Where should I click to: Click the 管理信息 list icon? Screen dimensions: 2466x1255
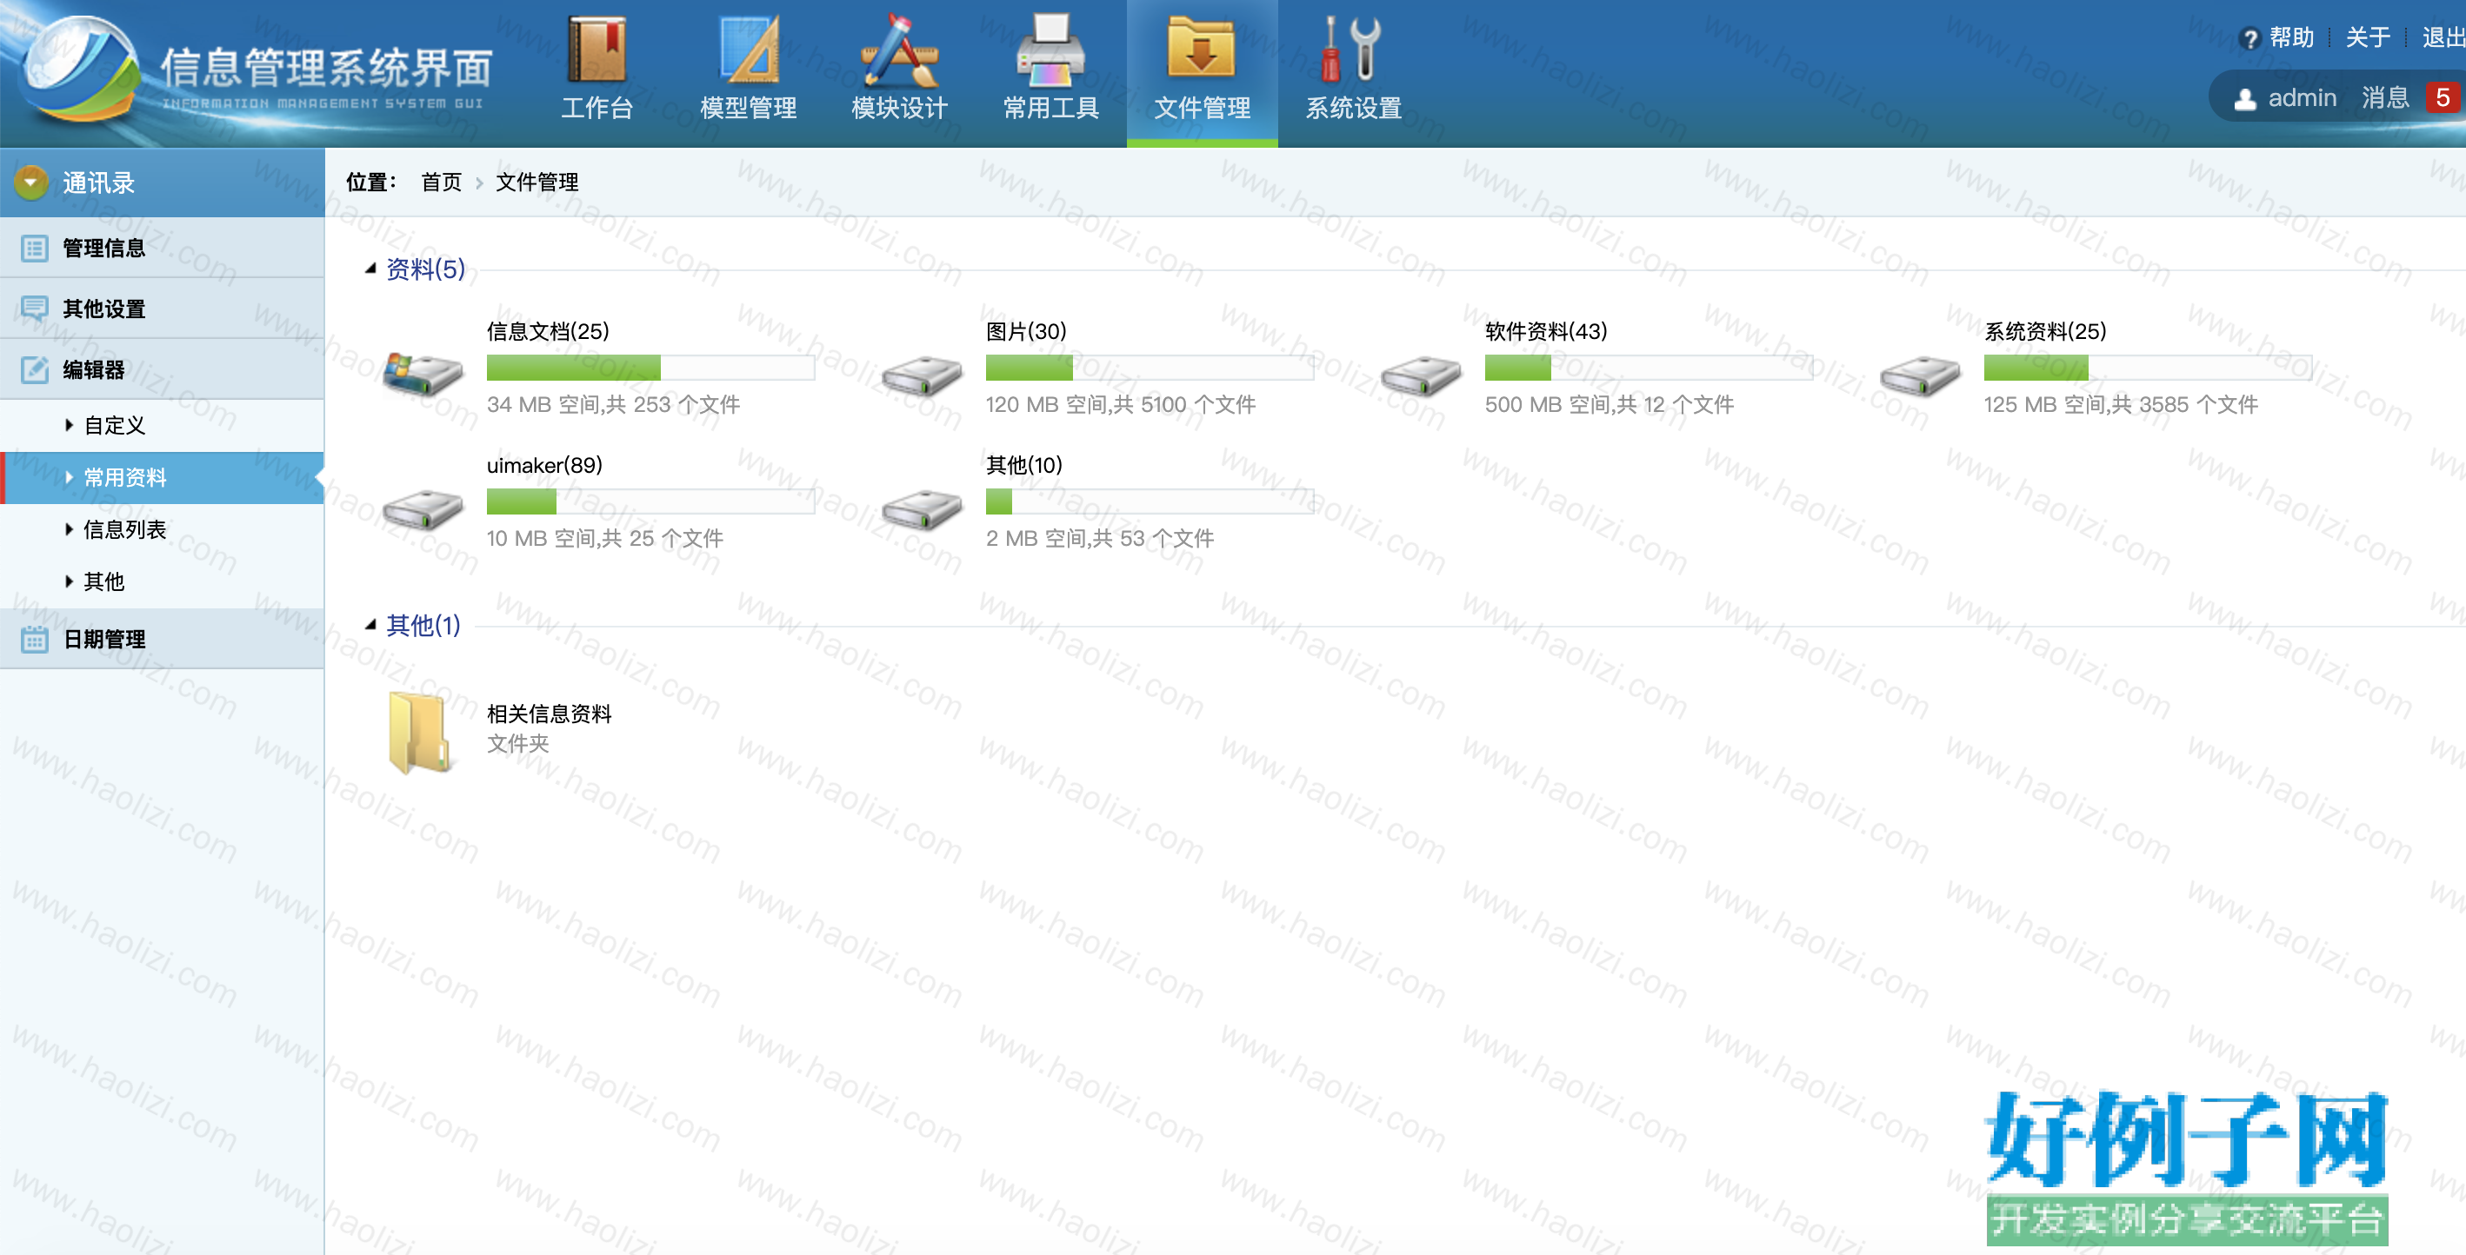pyautogui.click(x=35, y=249)
